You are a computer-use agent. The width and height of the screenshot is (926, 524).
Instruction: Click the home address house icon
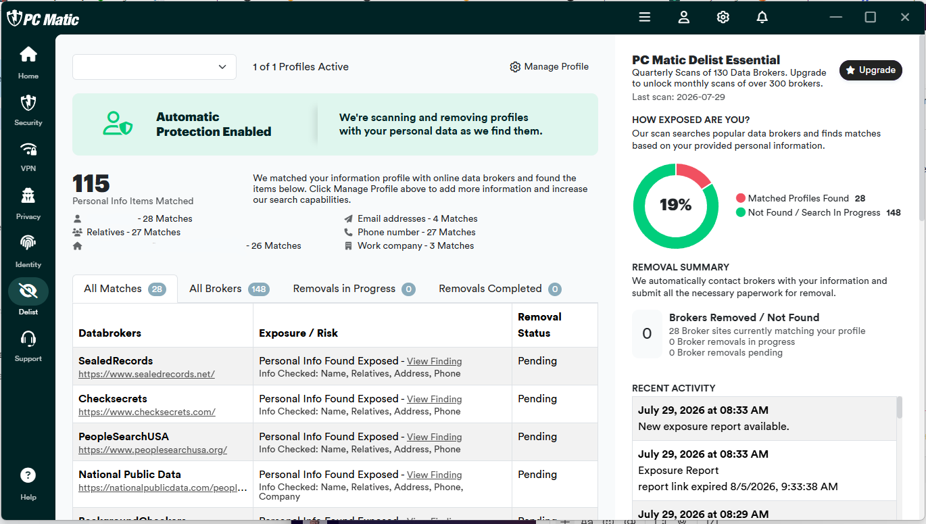click(x=78, y=246)
